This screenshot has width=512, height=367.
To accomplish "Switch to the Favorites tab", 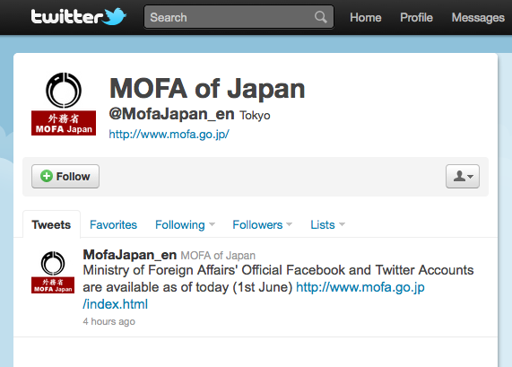I will [x=113, y=225].
